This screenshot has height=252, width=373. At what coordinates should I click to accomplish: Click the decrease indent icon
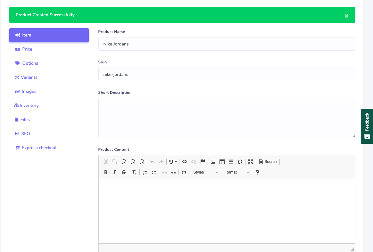coord(164,172)
